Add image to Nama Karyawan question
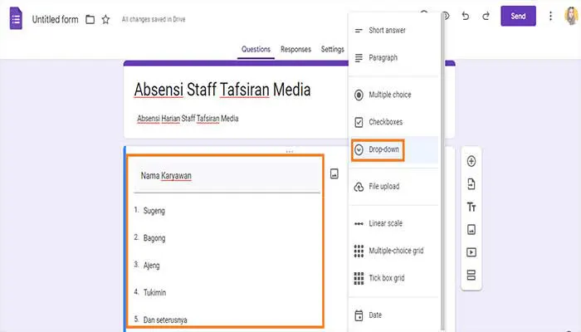Image resolution: width=581 pixels, height=332 pixels. coord(334,173)
